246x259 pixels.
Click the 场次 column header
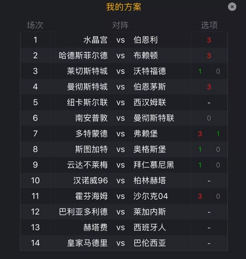pos(35,25)
